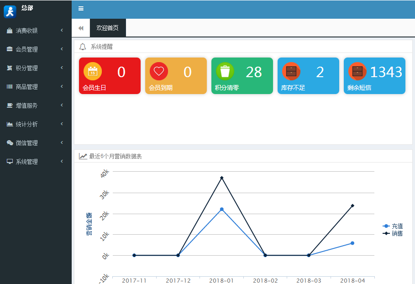Click the 会员生日 calendar icon
This screenshot has height=284, width=415.
[x=93, y=71]
